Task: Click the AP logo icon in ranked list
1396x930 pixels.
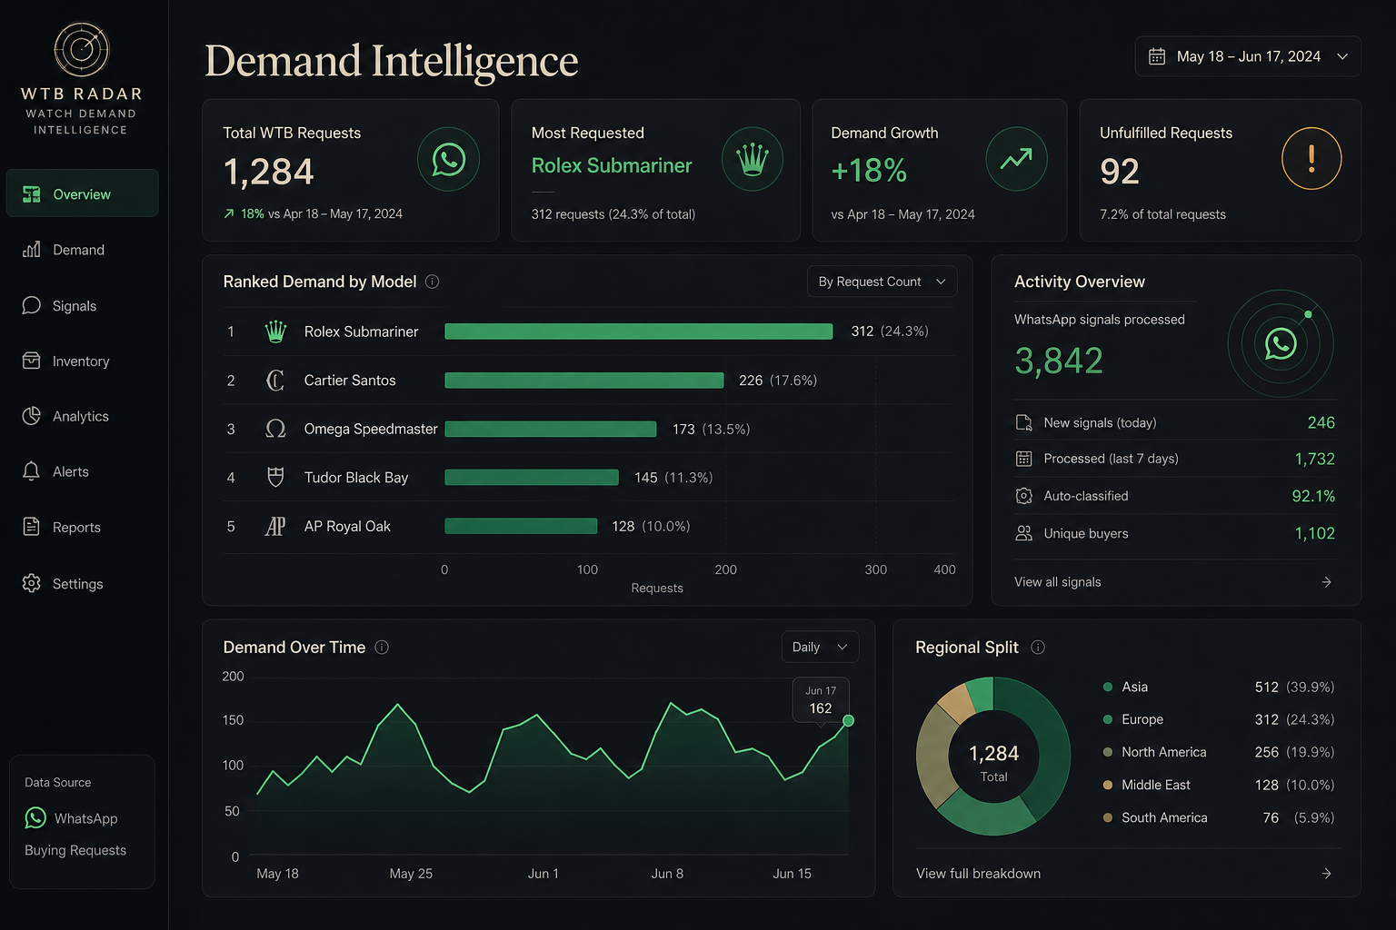Action: [x=275, y=526]
